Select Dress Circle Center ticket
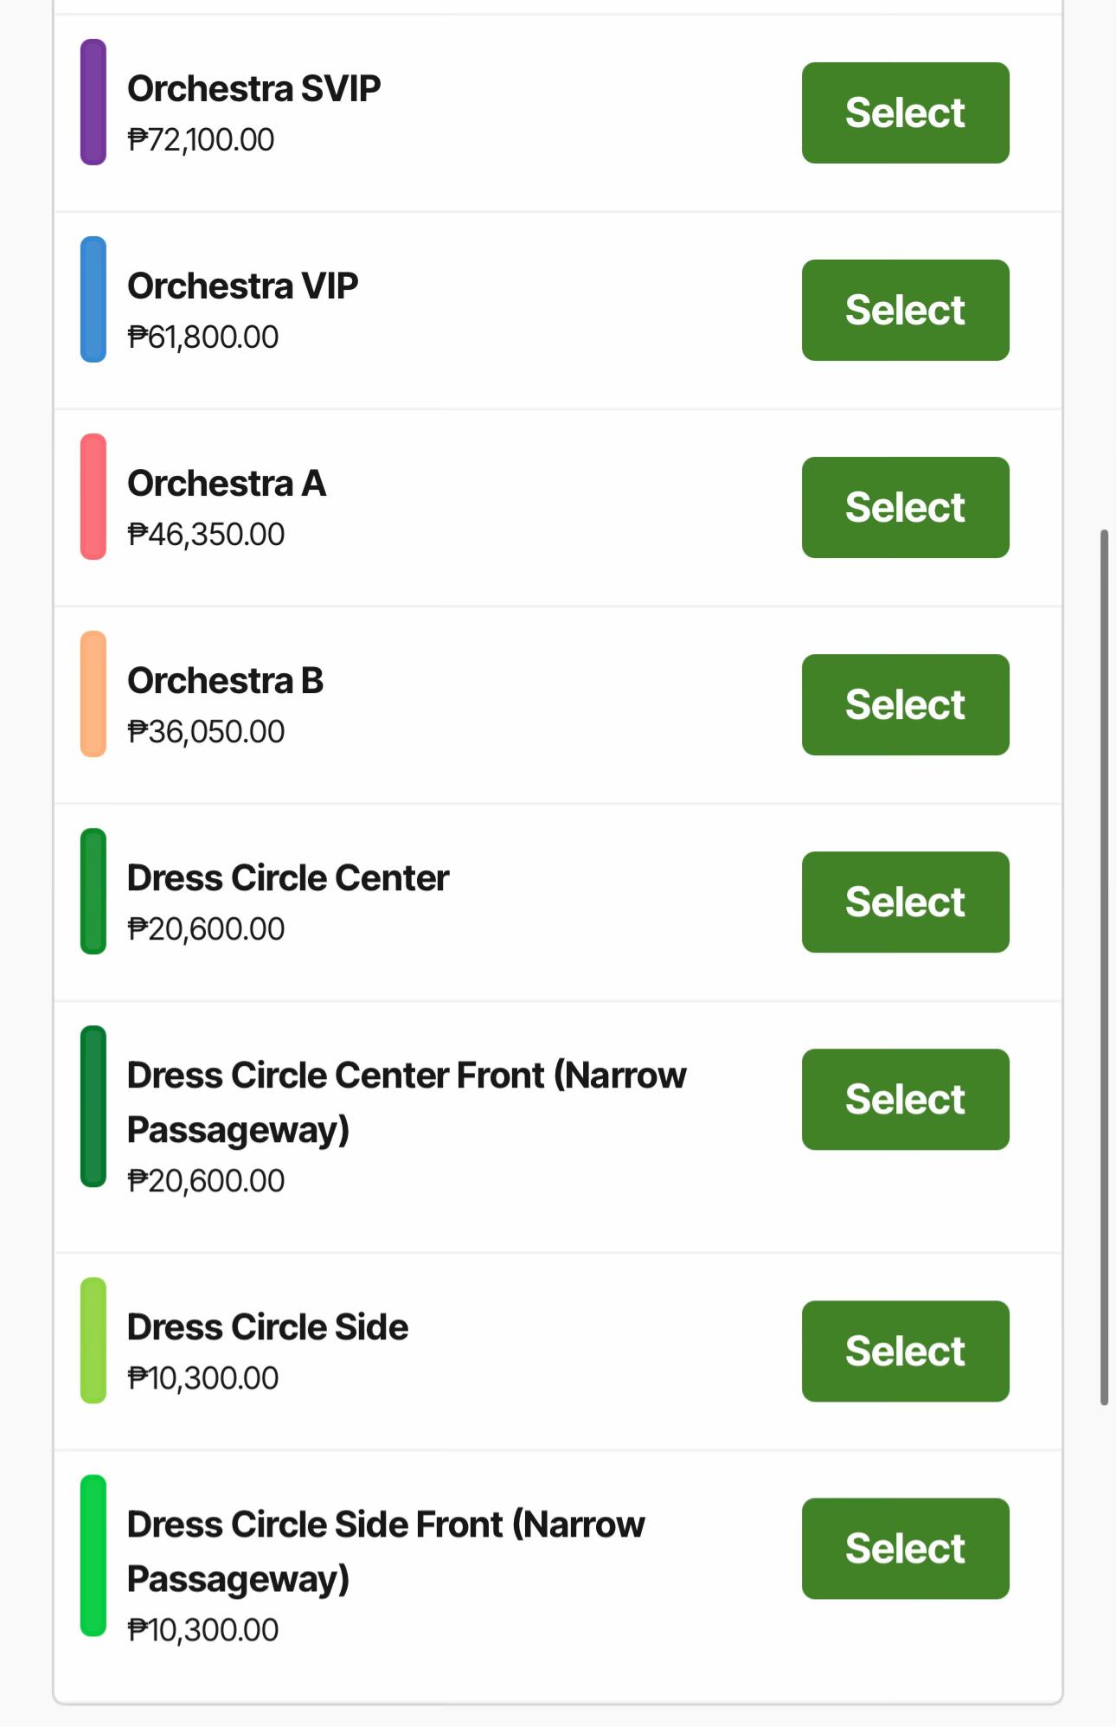Viewport: 1116px width, 1727px height. pos(905,902)
